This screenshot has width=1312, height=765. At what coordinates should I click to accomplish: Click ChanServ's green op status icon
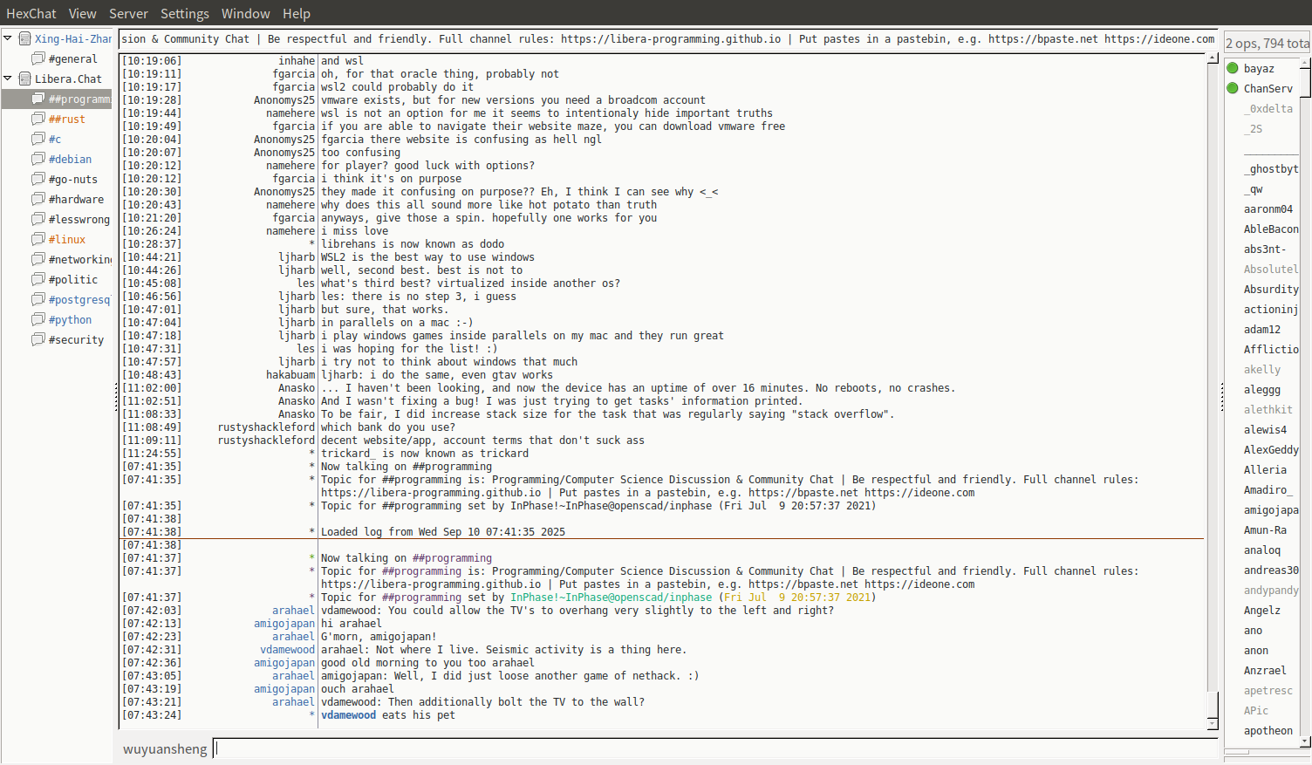click(x=1233, y=88)
